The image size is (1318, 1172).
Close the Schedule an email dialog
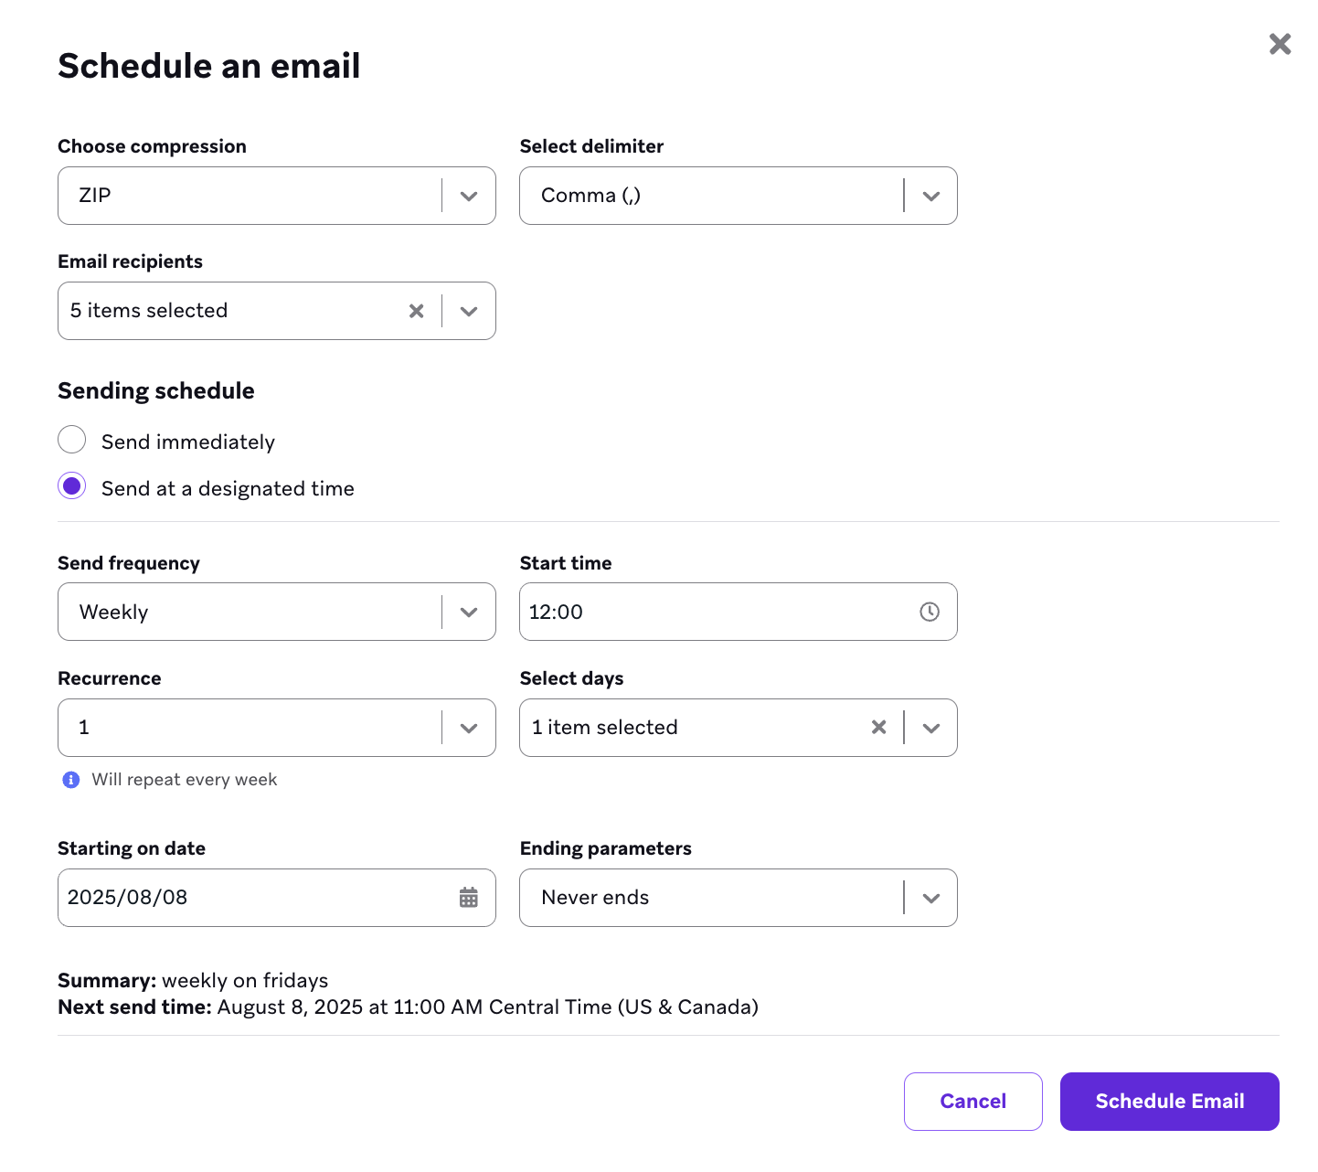tap(1280, 44)
